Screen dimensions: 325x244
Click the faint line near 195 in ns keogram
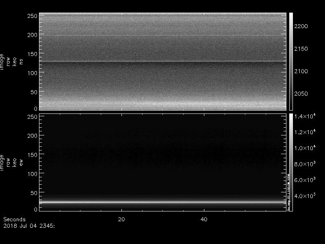point(163,36)
